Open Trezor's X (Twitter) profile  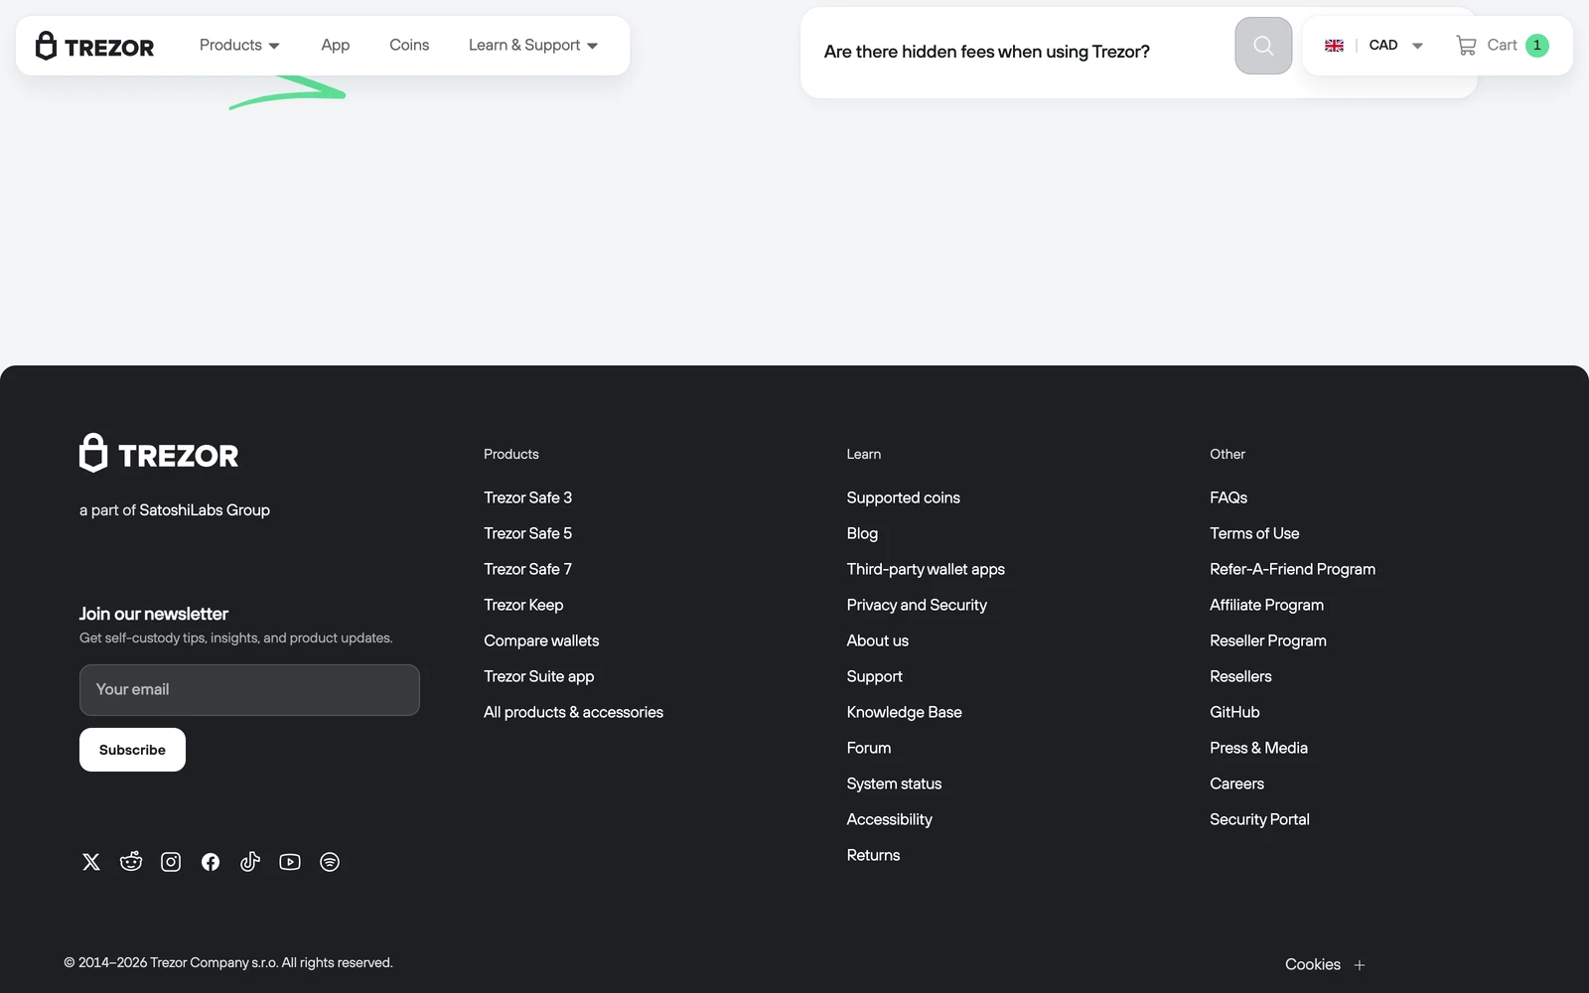point(91,862)
